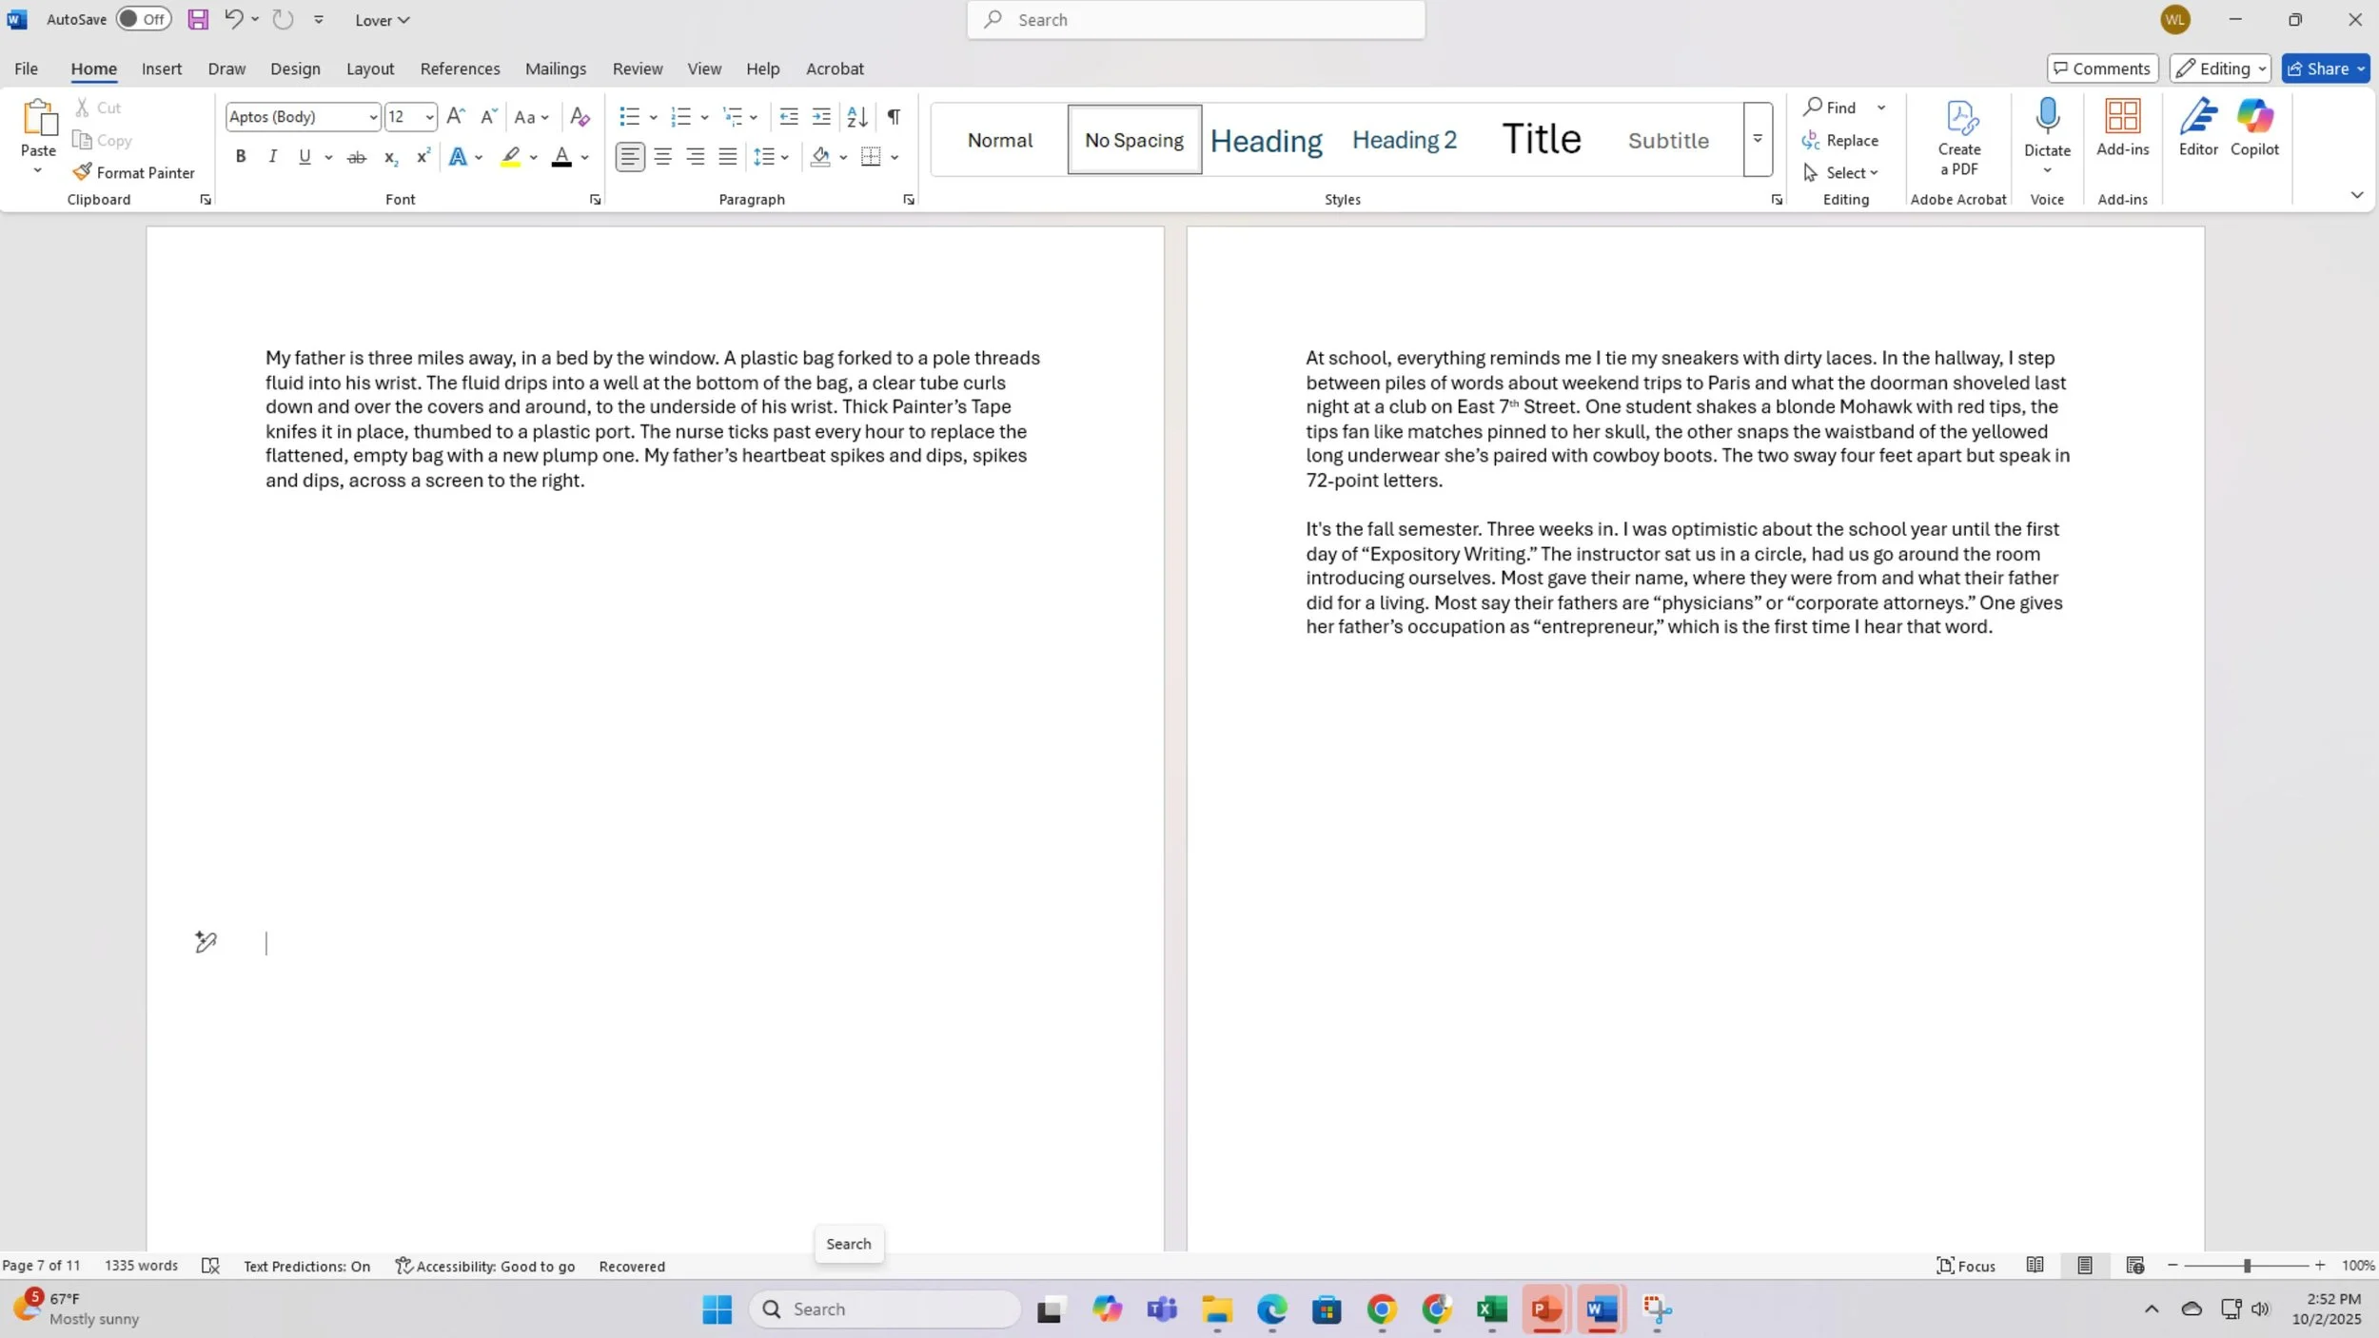Align paragraph text to the right

click(x=696, y=157)
